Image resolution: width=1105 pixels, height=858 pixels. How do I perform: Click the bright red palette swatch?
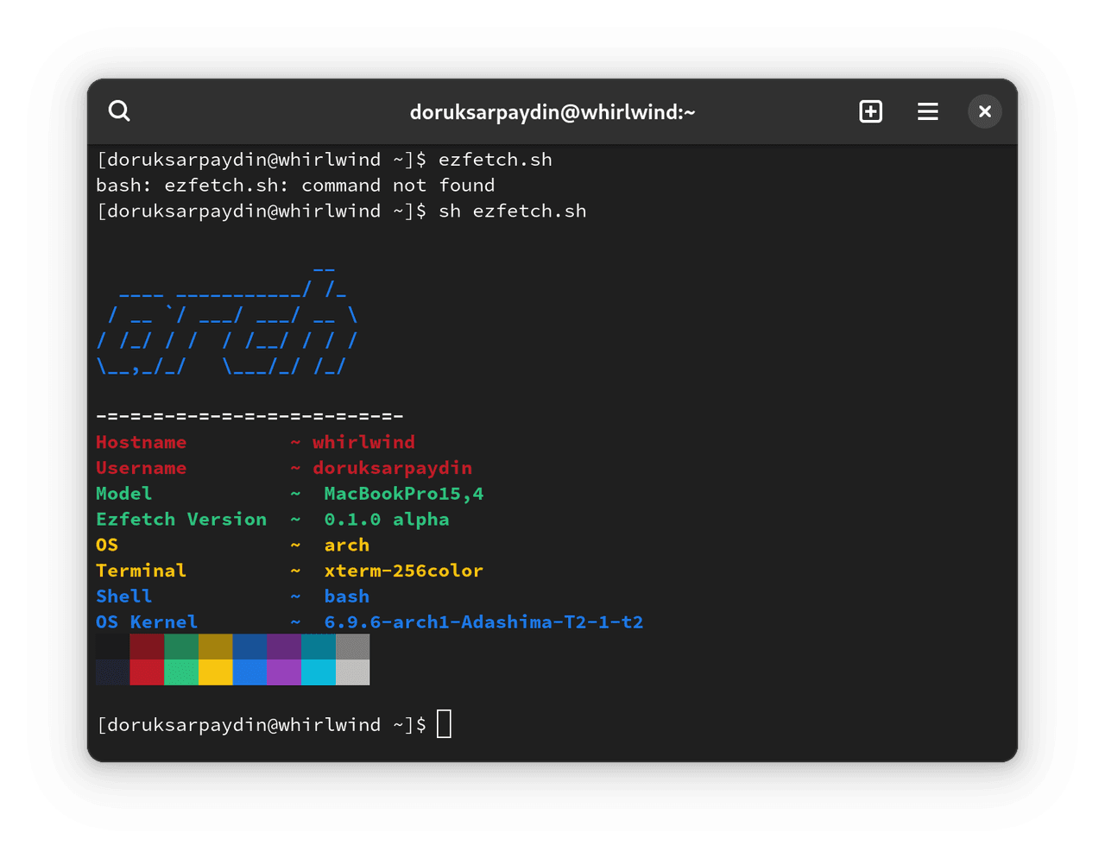point(147,672)
